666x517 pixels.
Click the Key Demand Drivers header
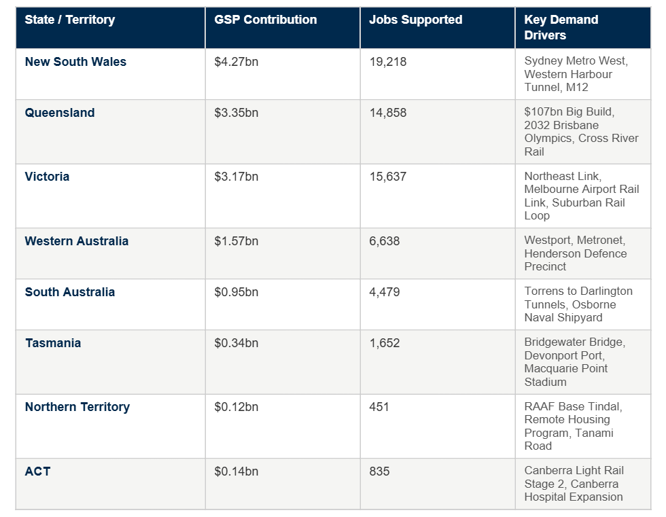[561, 27]
